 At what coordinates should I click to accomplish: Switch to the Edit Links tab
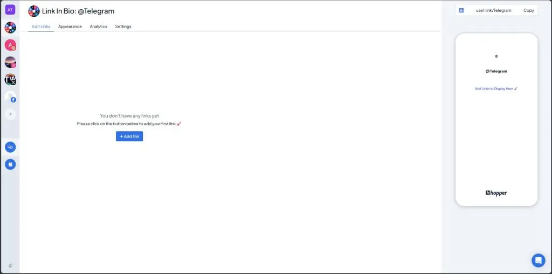[41, 26]
